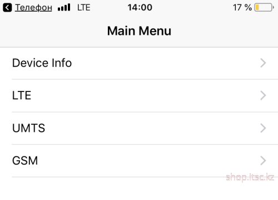Tap the cellular signal bars icon
This screenshot has height=200, width=278.
(x=64, y=8)
